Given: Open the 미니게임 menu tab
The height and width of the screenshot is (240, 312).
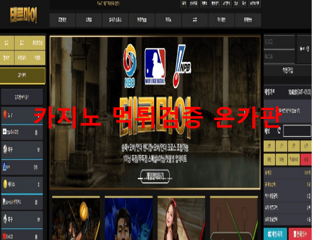Looking at the screenshot, I should point(222,20).
